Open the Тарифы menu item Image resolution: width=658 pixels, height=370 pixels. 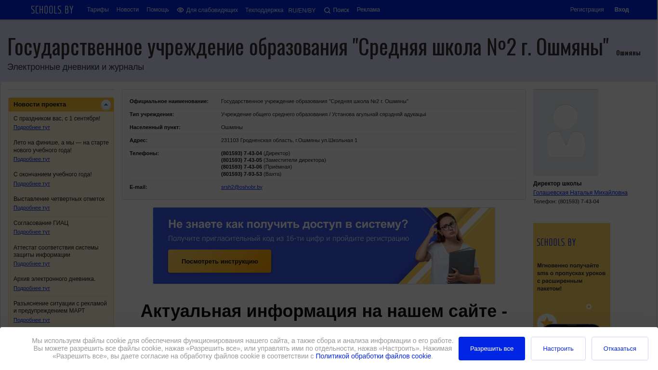click(x=98, y=10)
